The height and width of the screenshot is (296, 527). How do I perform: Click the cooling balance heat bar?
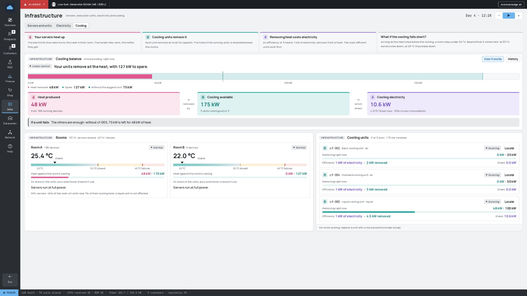(273, 76)
